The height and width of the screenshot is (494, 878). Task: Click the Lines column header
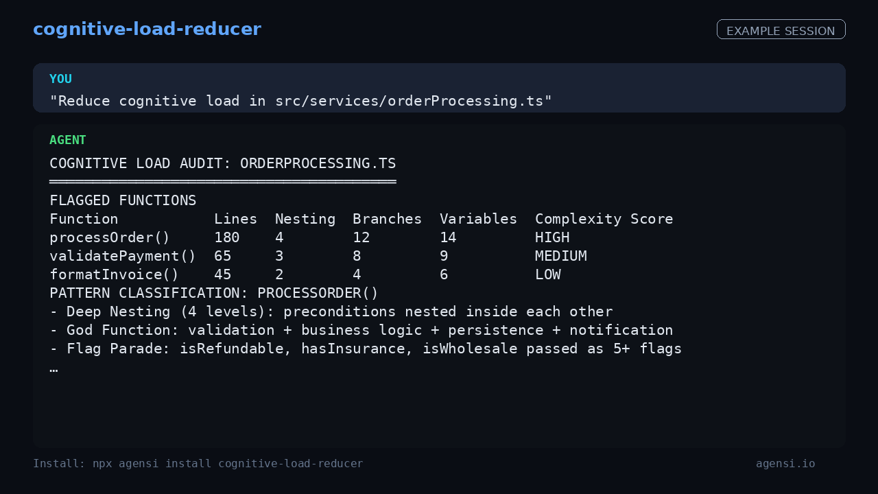[x=236, y=219]
